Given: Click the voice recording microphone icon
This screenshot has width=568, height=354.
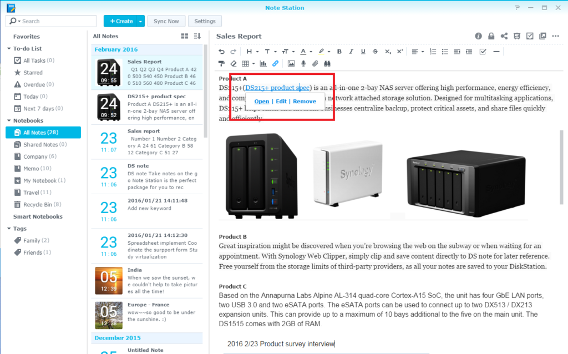Looking at the screenshot, I should [x=303, y=64].
